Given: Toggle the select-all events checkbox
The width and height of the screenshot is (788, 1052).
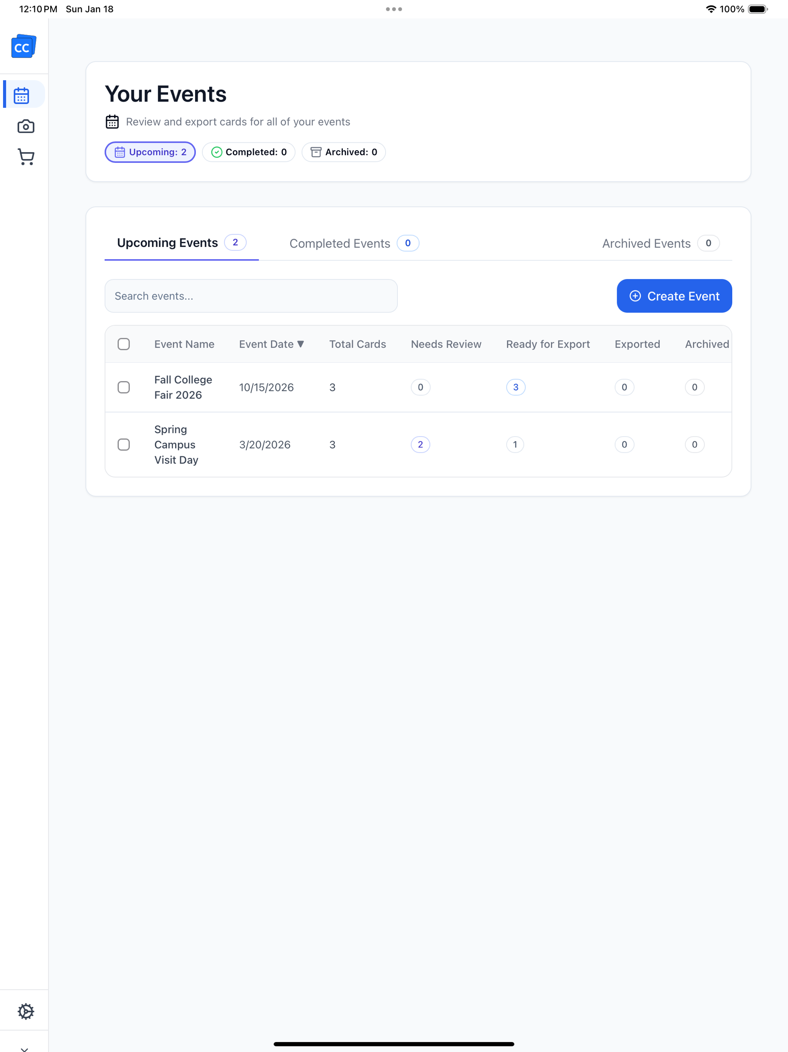Looking at the screenshot, I should pos(124,344).
